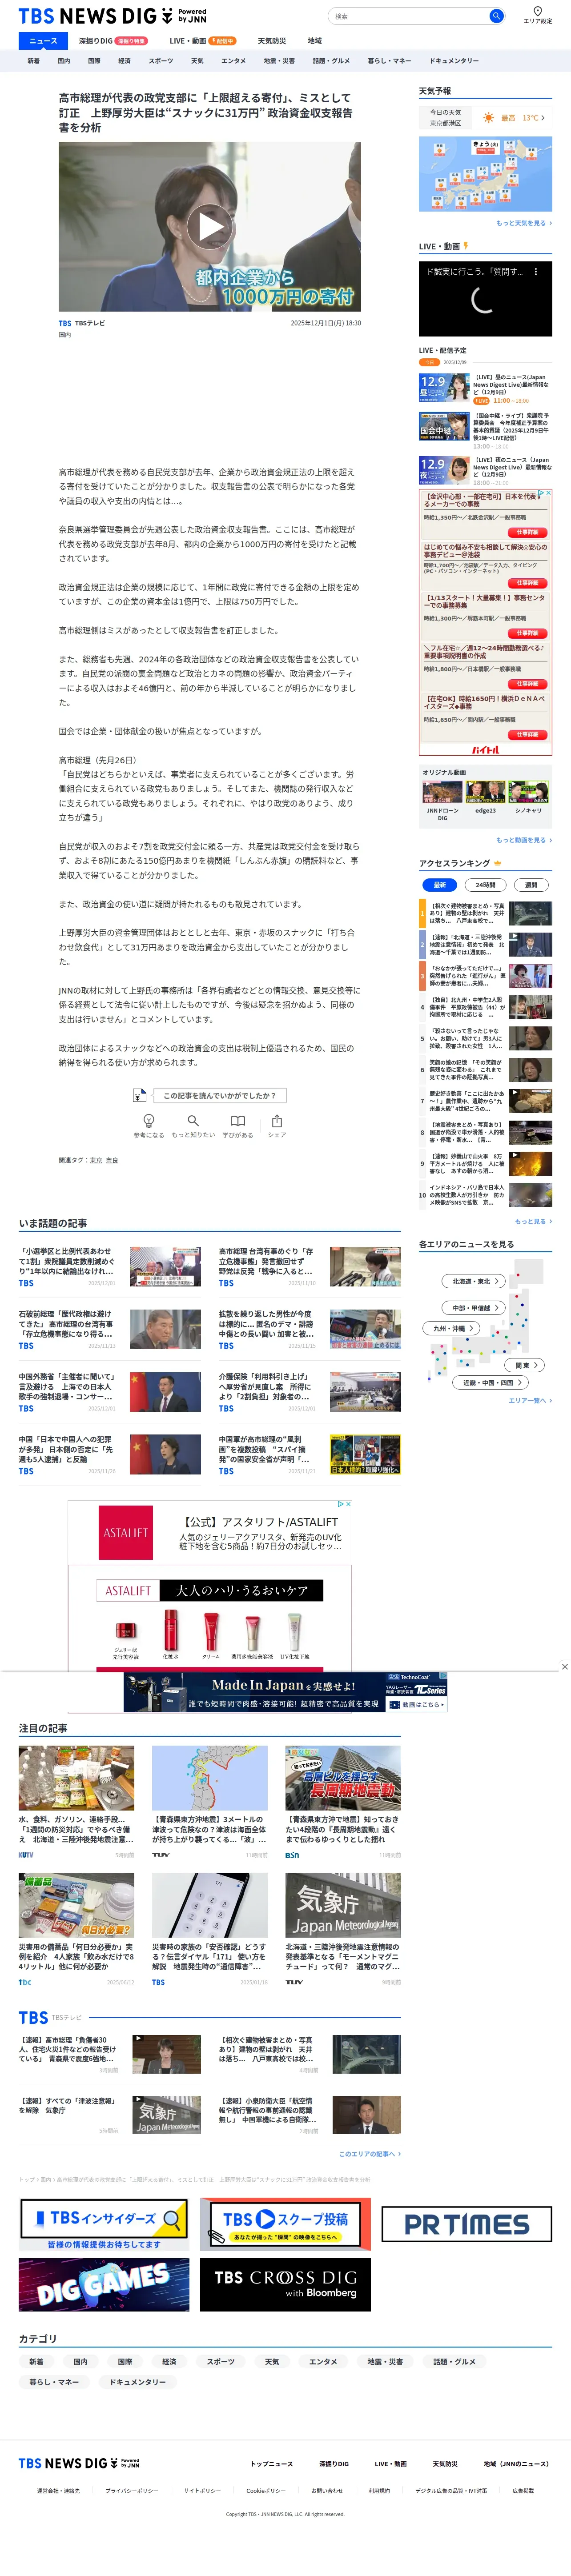Screen dimensions: 571x2576
Task: Select the 24時間 ranking tab
Action: tap(485, 885)
